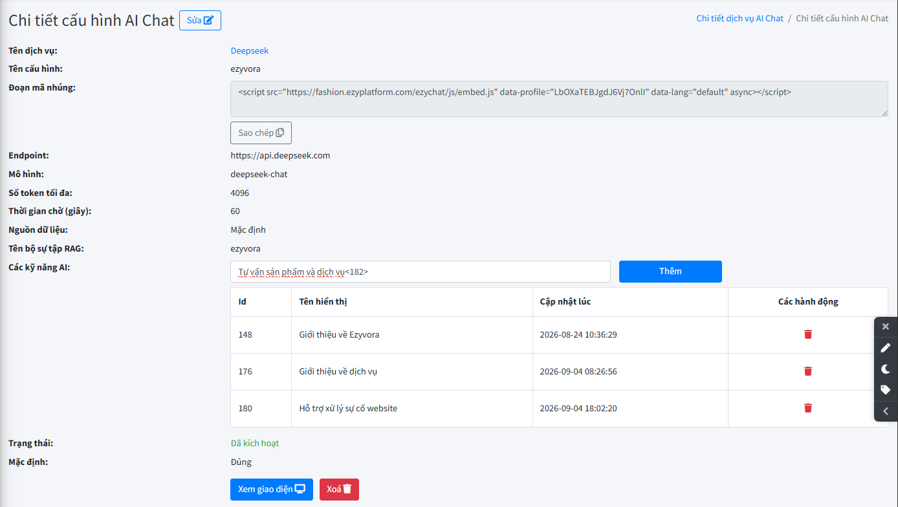Click the pencil edit icon in side toolbar
This screenshot has width=898, height=507.
coord(886,348)
